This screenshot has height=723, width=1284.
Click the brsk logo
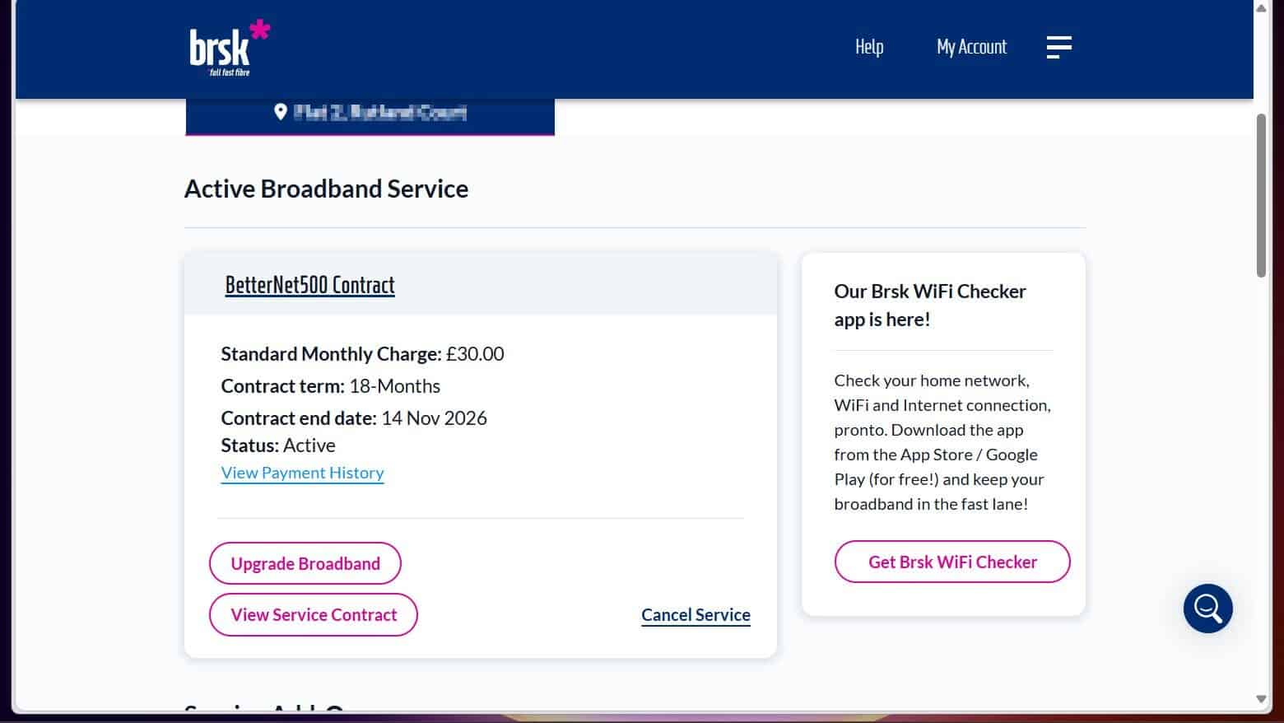[x=226, y=47]
